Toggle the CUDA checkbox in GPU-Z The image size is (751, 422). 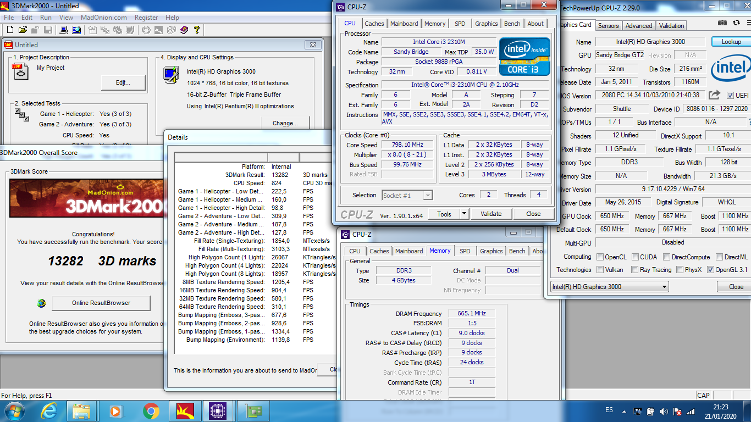pyautogui.click(x=635, y=257)
